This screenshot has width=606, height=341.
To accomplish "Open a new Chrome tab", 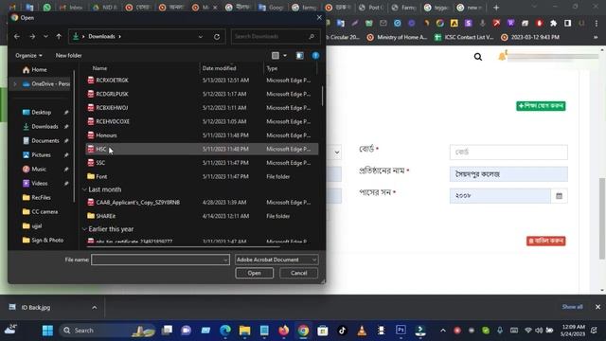I will (x=496, y=8).
